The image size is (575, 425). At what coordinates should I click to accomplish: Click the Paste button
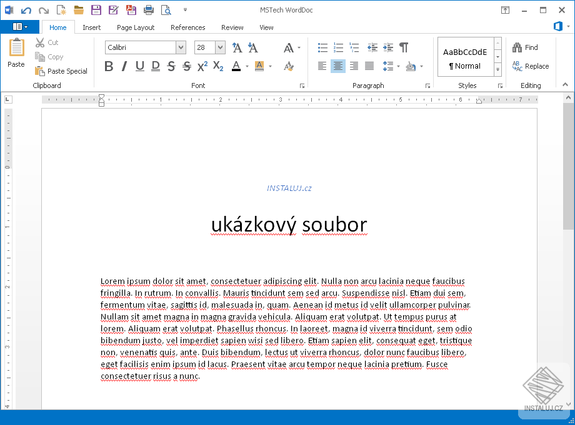click(x=16, y=54)
